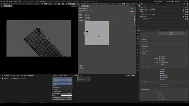Toggle Show In Renders checkbox
The width and height of the screenshot is (189, 106).
(x=159, y=60)
